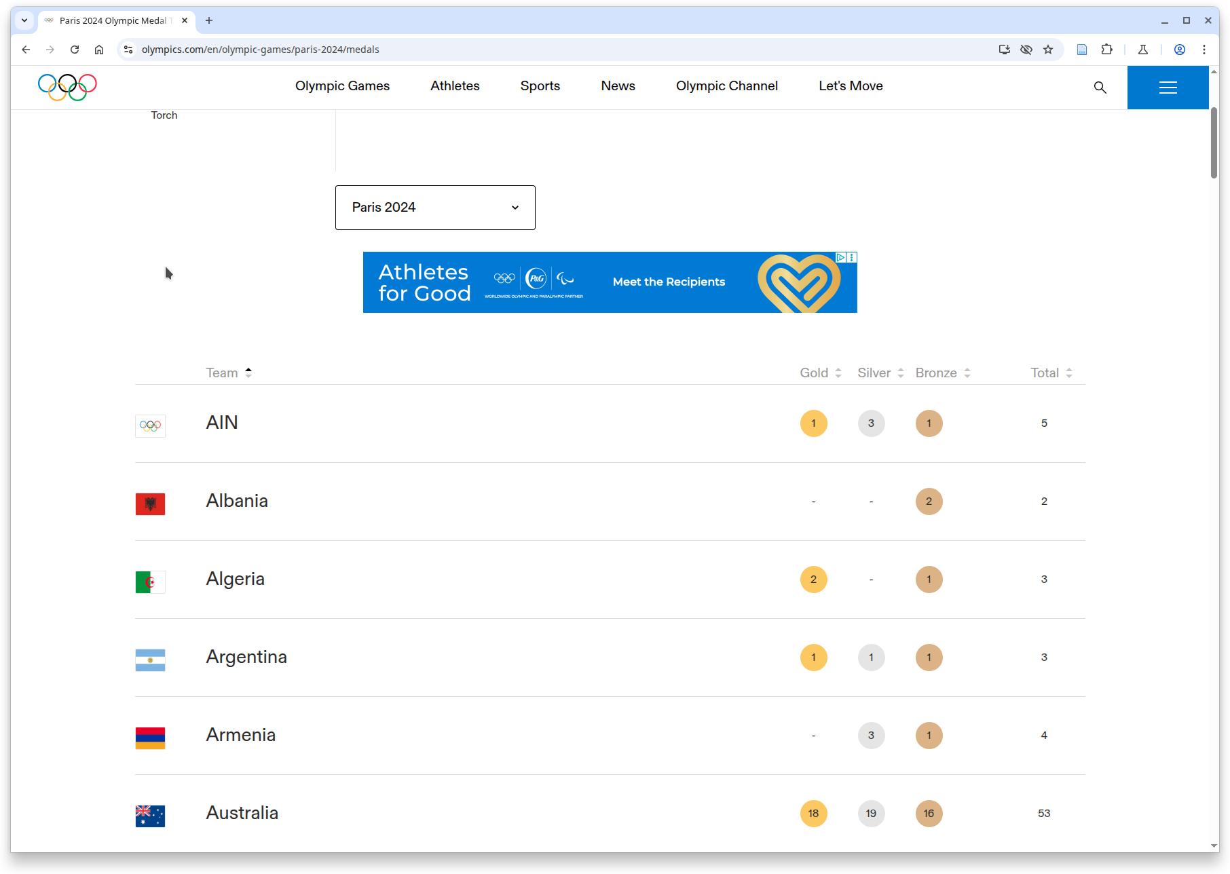Open Chrome three-dot menu
Screen dimensions: 1230x874
click(1204, 50)
